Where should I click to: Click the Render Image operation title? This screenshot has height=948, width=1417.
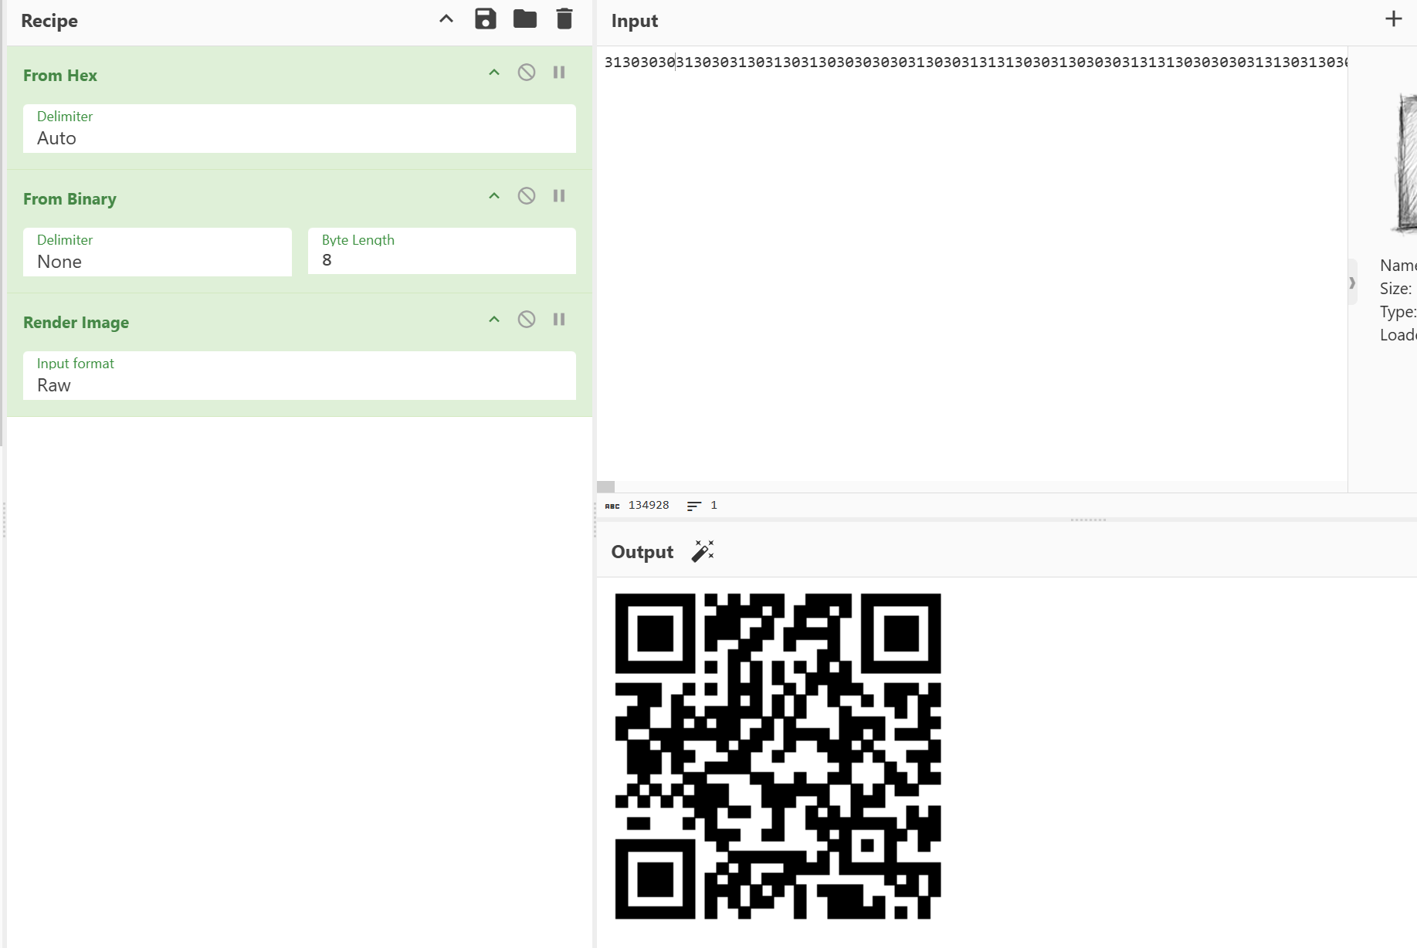tap(76, 323)
